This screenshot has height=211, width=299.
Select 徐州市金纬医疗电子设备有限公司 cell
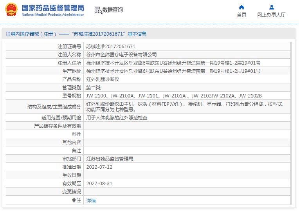click(121, 55)
